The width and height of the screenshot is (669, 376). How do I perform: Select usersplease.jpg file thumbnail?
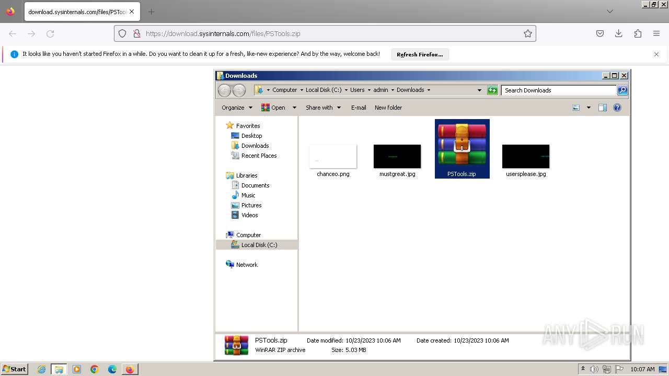tap(526, 157)
